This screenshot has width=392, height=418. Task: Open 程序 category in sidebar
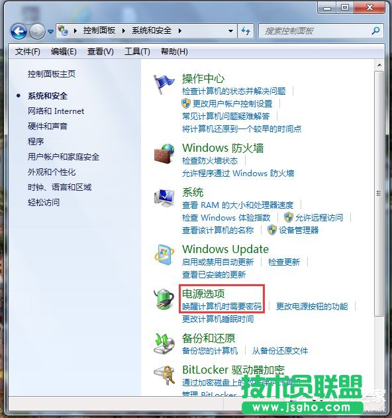point(36,141)
